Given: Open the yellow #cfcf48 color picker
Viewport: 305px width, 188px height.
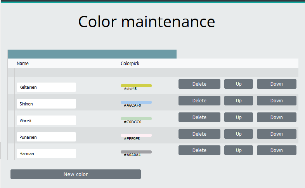Looking at the screenshot, I should click(136, 86).
